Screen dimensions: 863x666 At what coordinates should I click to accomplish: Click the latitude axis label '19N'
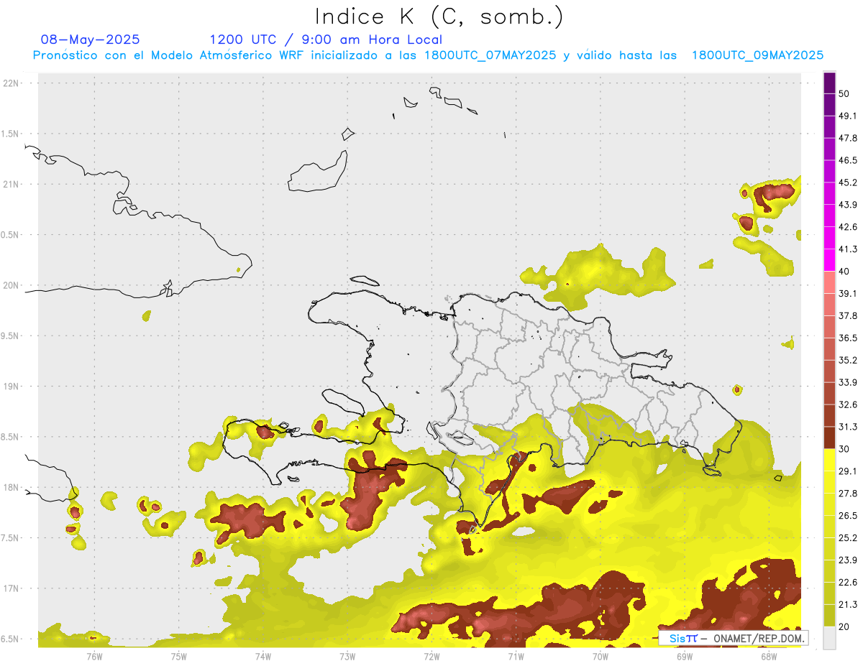tap(11, 387)
